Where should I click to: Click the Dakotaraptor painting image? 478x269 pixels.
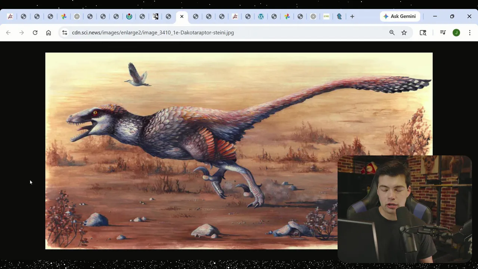(239, 151)
